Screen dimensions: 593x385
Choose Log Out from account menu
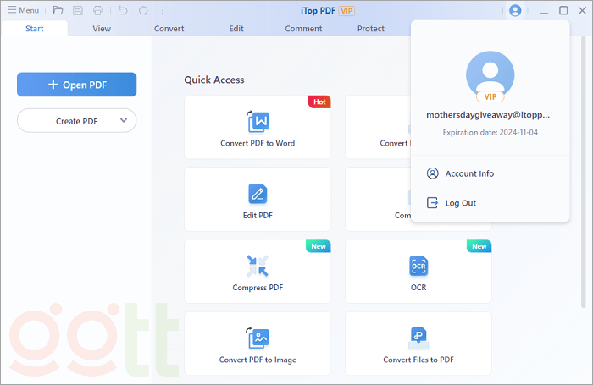click(x=460, y=203)
